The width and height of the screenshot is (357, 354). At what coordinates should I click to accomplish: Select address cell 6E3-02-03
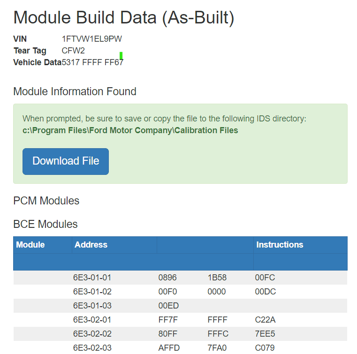[92, 348]
